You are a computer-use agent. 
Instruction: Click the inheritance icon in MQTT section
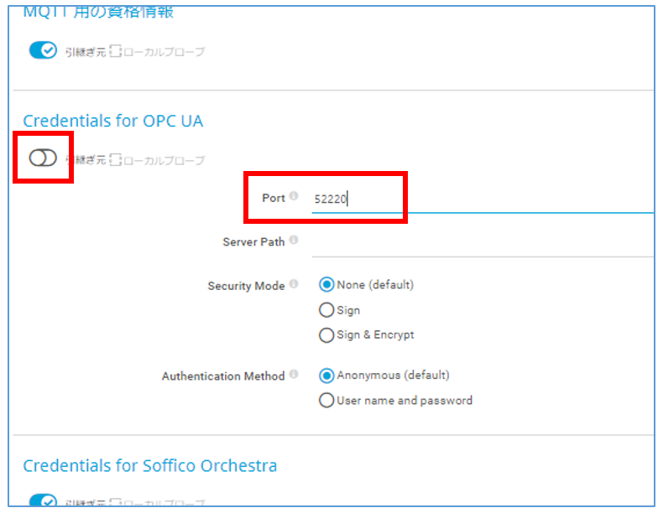point(115,52)
